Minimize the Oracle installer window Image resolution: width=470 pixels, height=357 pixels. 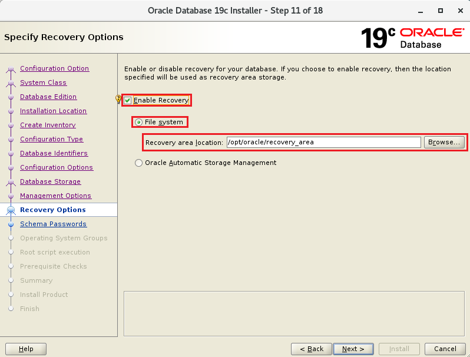pos(421,11)
